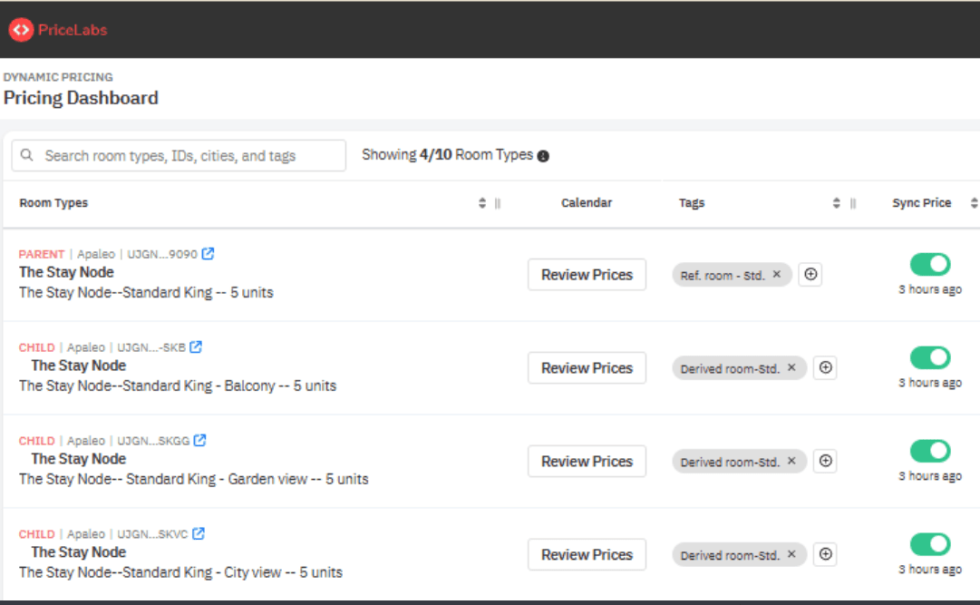
Task: Review Prices for the Garden view room
Action: [x=587, y=461]
